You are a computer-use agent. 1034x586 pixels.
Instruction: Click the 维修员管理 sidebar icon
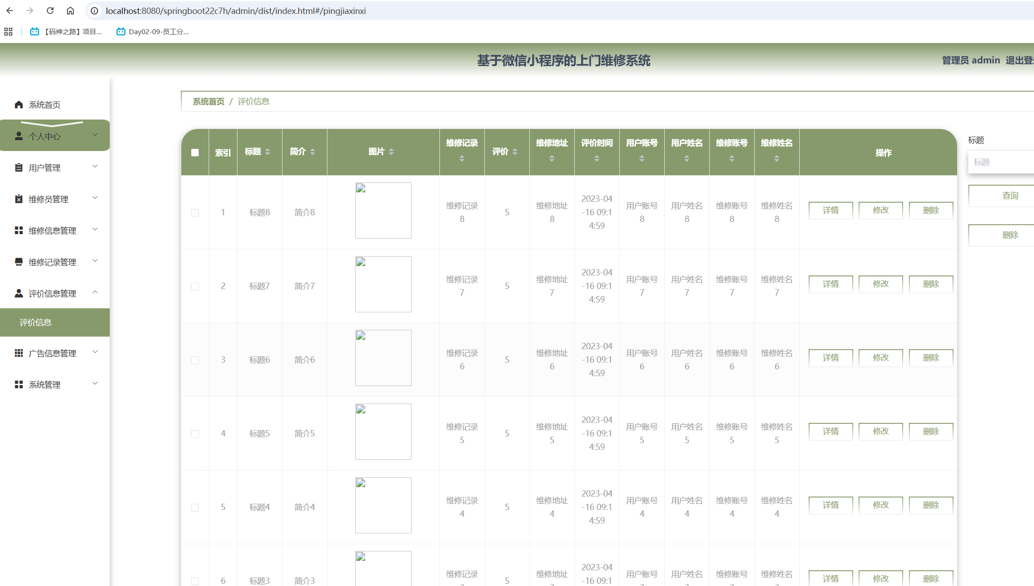coord(18,199)
